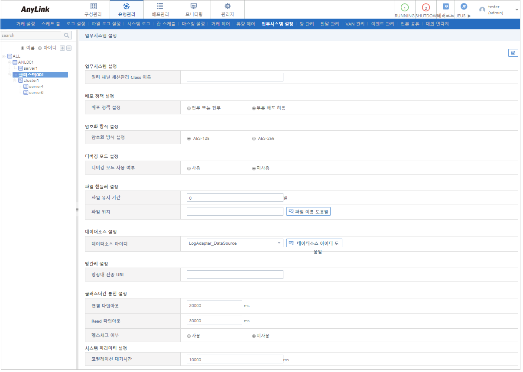523x372 pixels.
Task: Open 로그 설정 submenu
Action: pos(76,24)
